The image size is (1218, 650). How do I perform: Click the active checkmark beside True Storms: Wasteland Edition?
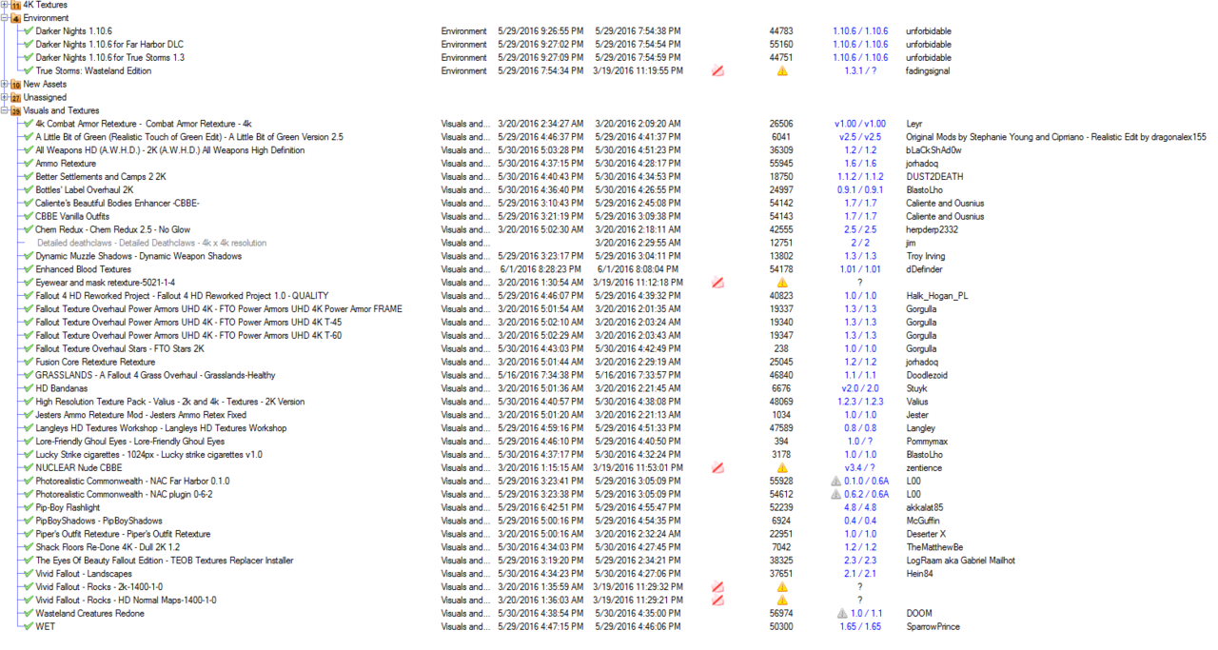[x=29, y=70]
